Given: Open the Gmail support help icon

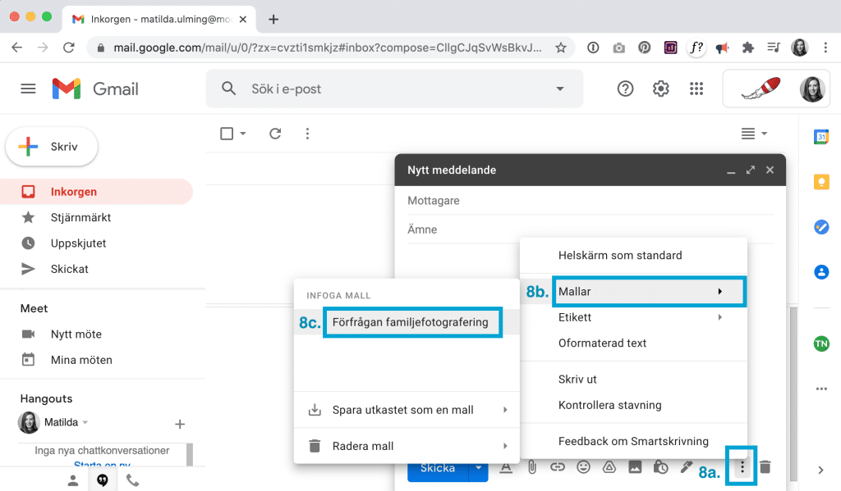Looking at the screenshot, I should point(626,89).
